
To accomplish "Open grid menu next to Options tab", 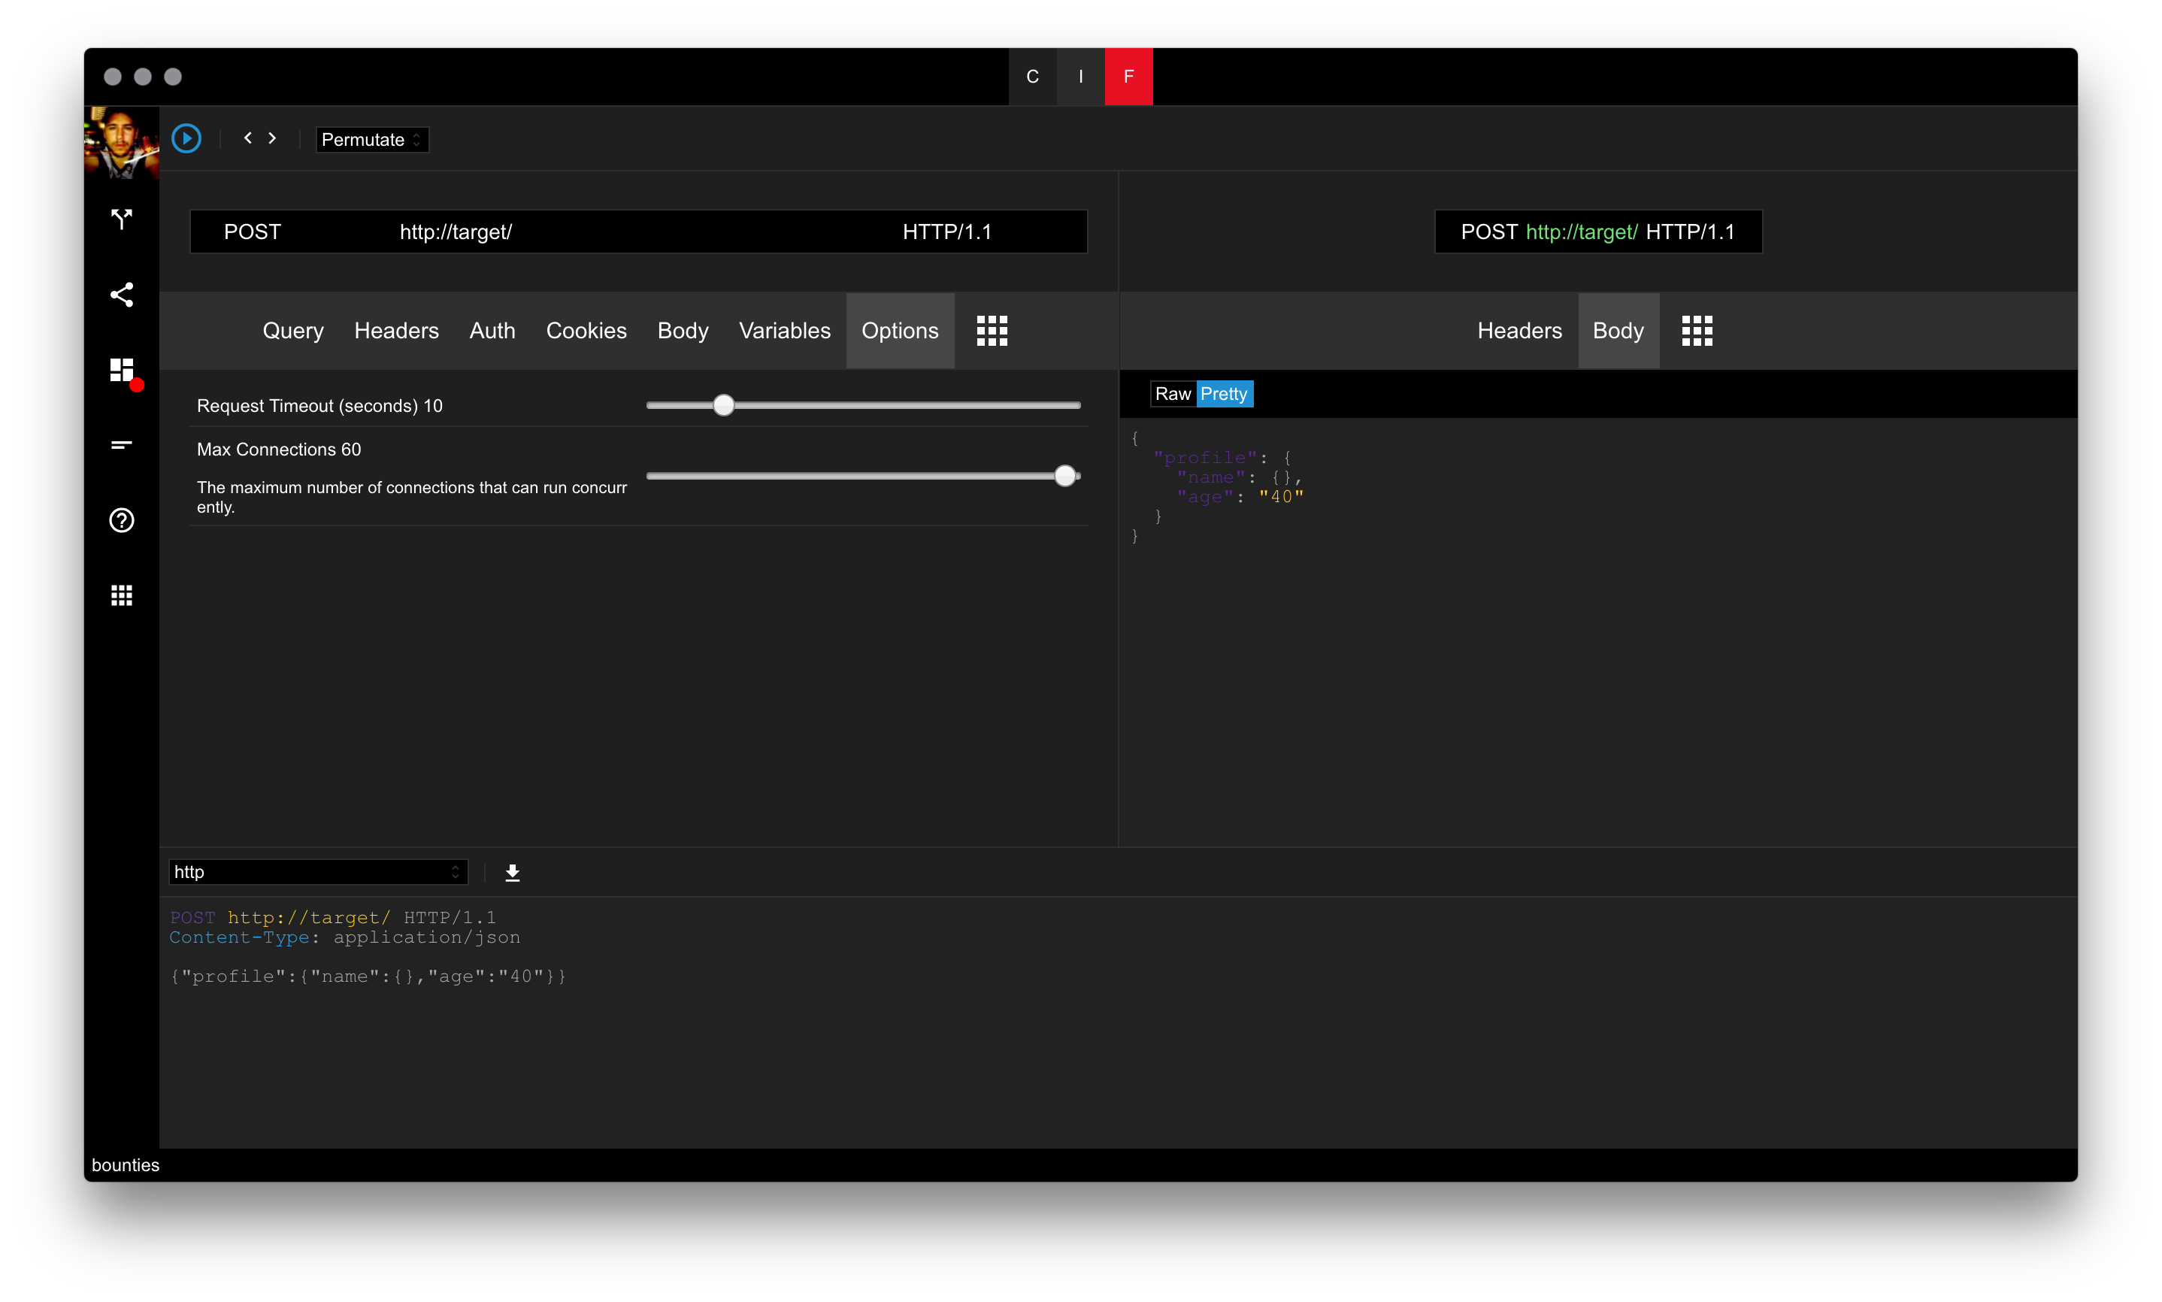I will [x=992, y=331].
